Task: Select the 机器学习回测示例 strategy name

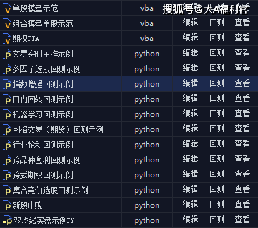Action: (42, 114)
